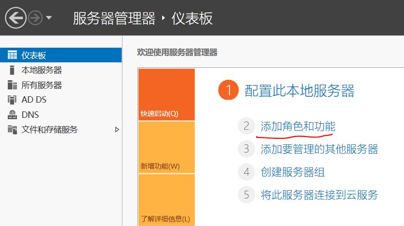
Task: Select 仪表板 in the sidebar
Action: point(61,55)
